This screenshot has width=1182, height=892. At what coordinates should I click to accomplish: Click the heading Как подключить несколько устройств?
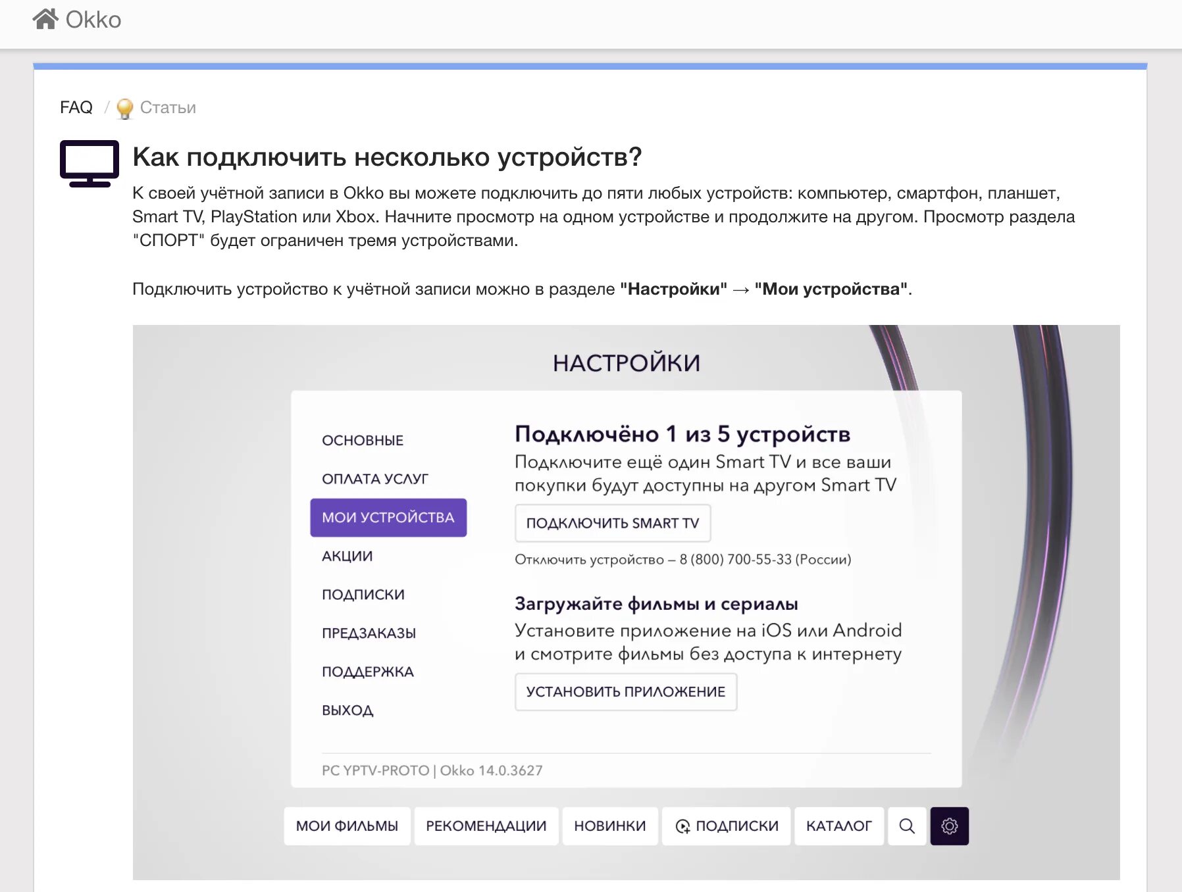pyautogui.click(x=387, y=157)
